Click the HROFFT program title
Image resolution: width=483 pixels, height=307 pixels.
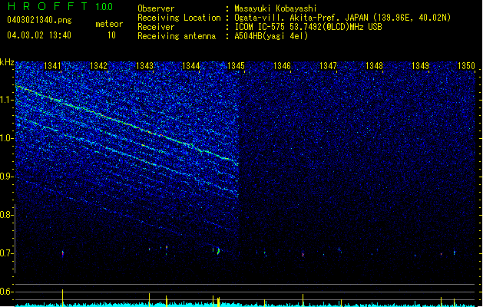[48, 6]
